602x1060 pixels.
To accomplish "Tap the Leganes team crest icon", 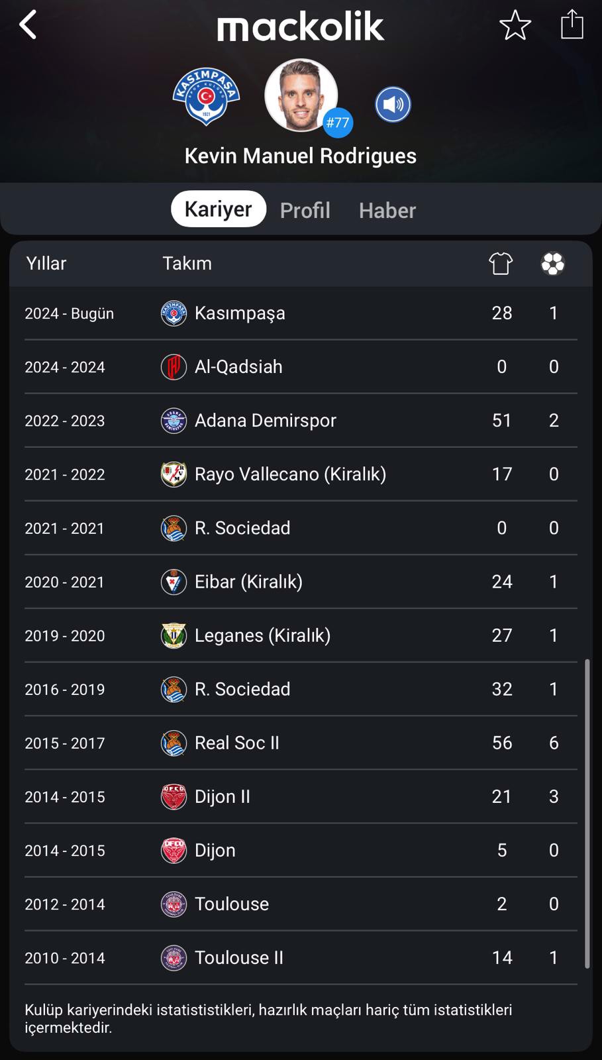I will (174, 635).
